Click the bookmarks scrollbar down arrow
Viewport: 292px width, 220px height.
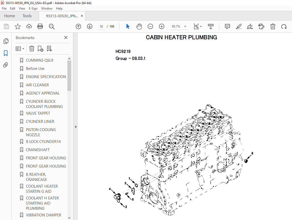[69, 218]
